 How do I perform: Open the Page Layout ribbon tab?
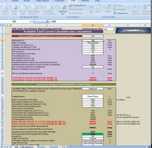click(x=42, y=1)
